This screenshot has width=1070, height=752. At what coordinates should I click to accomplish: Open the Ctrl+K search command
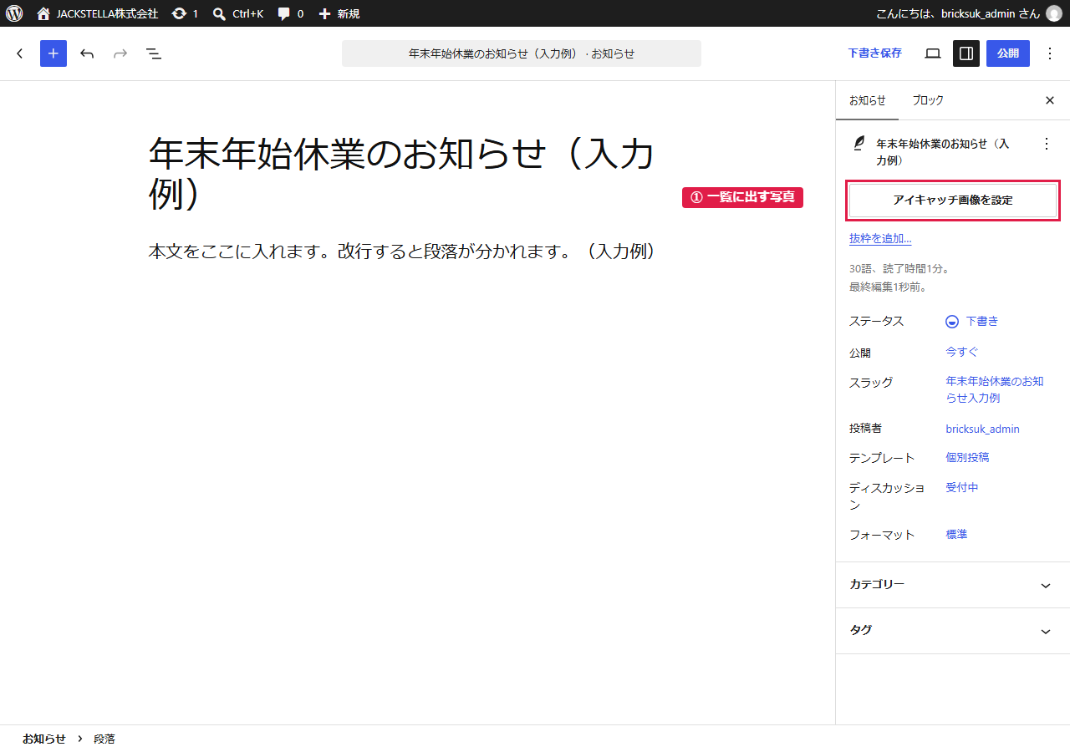(x=238, y=13)
